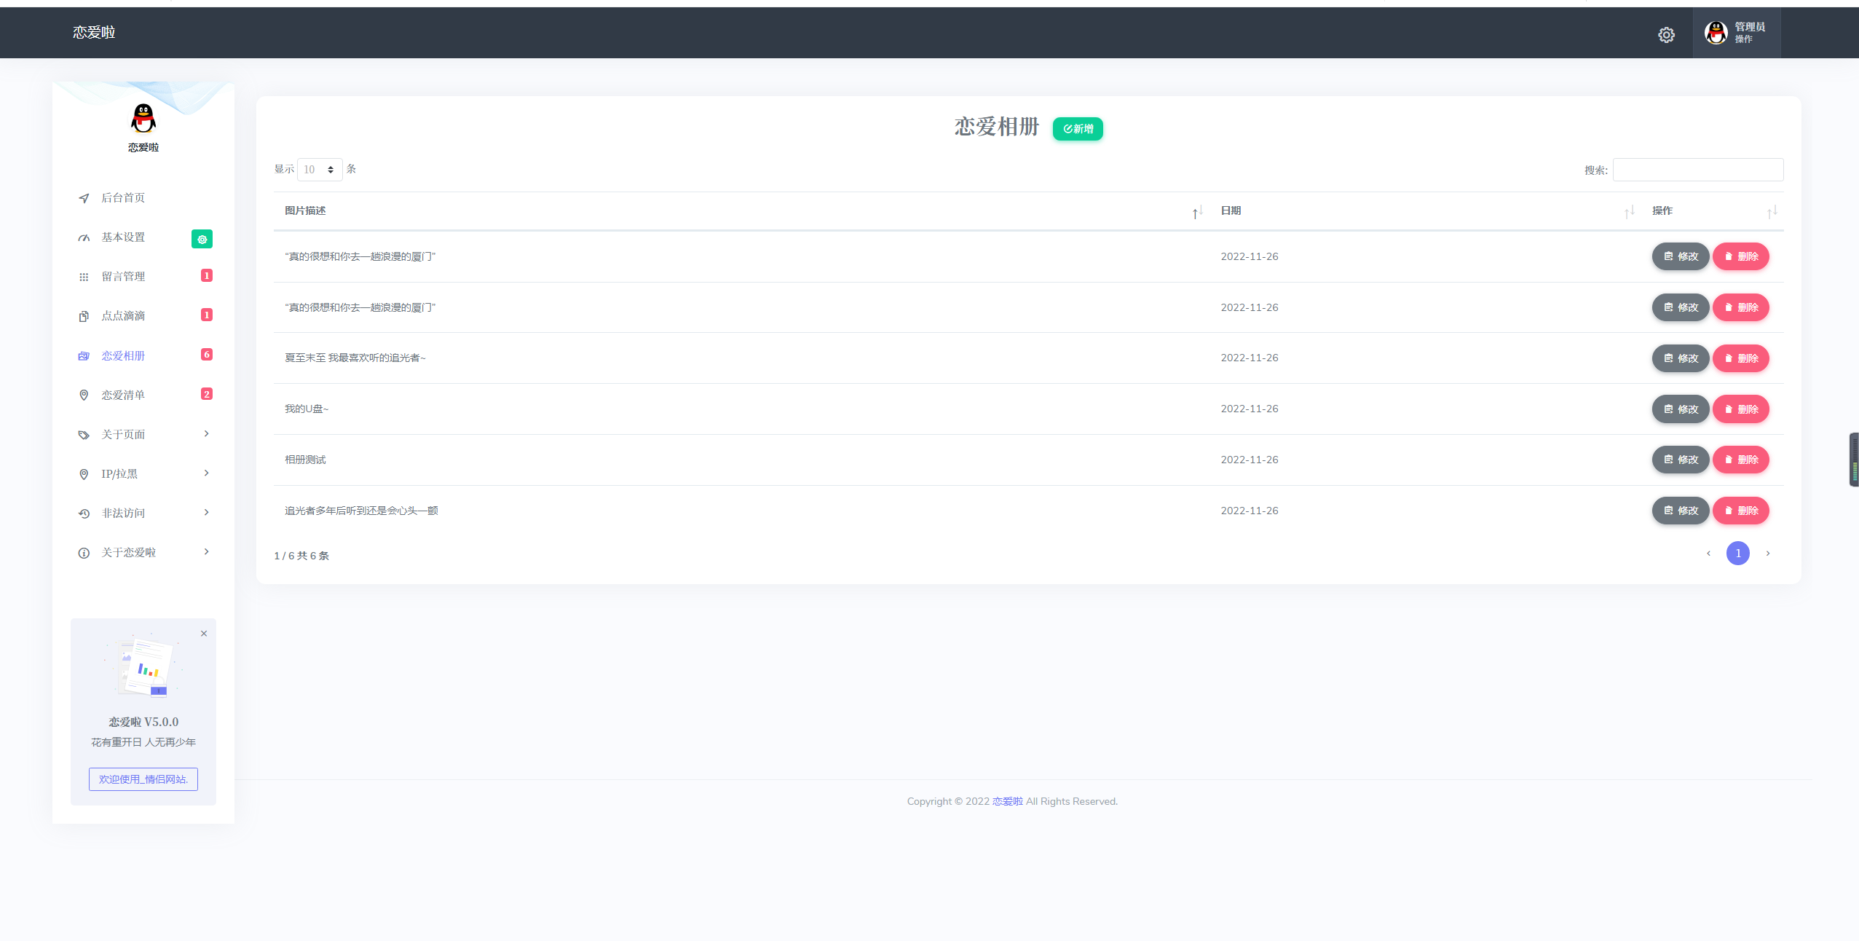Click the green gear badge beside 基本设置
The image size is (1859, 941).
pos(202,239)
